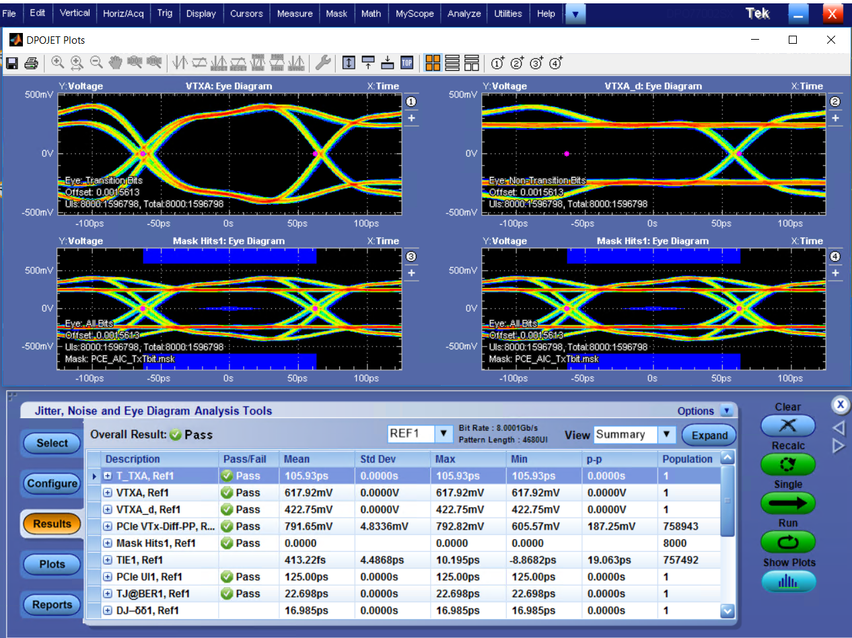Switch to the Configure side tab
This screenshot has height=638, width=852.
52,483
